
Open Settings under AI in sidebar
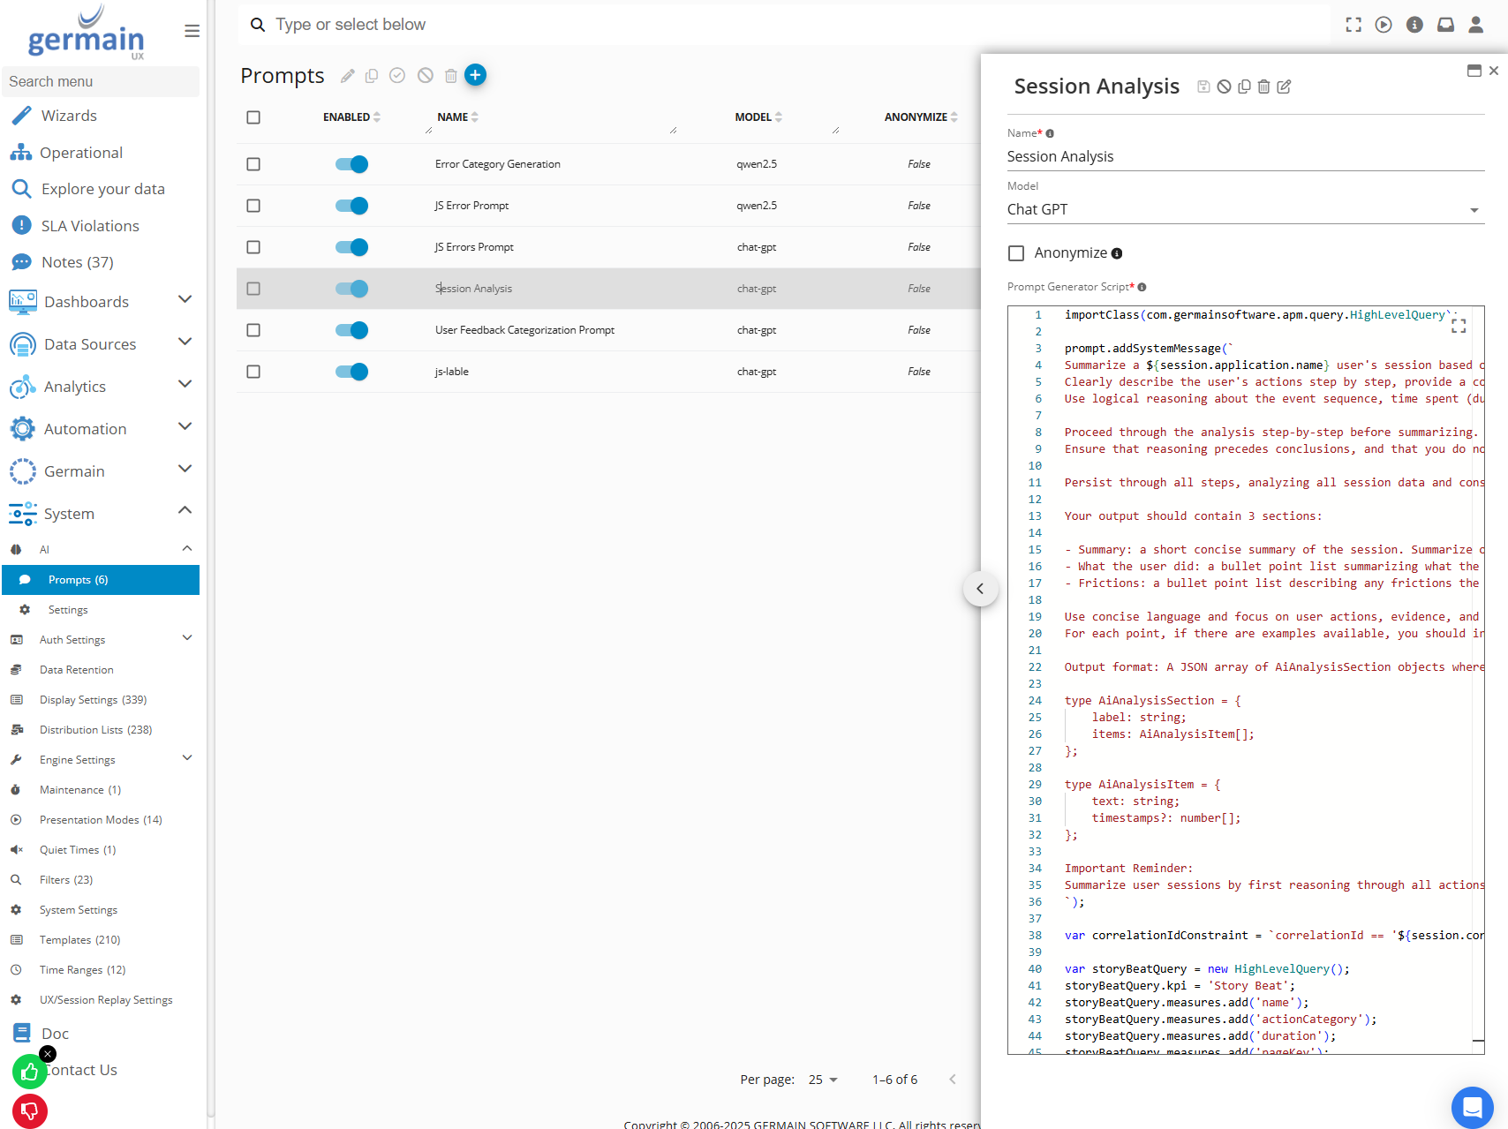68,610
